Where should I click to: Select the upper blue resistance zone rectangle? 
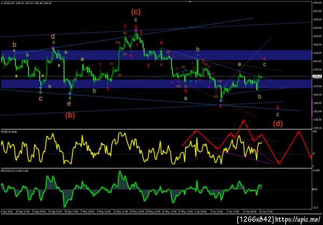click(x=156, y=55)
